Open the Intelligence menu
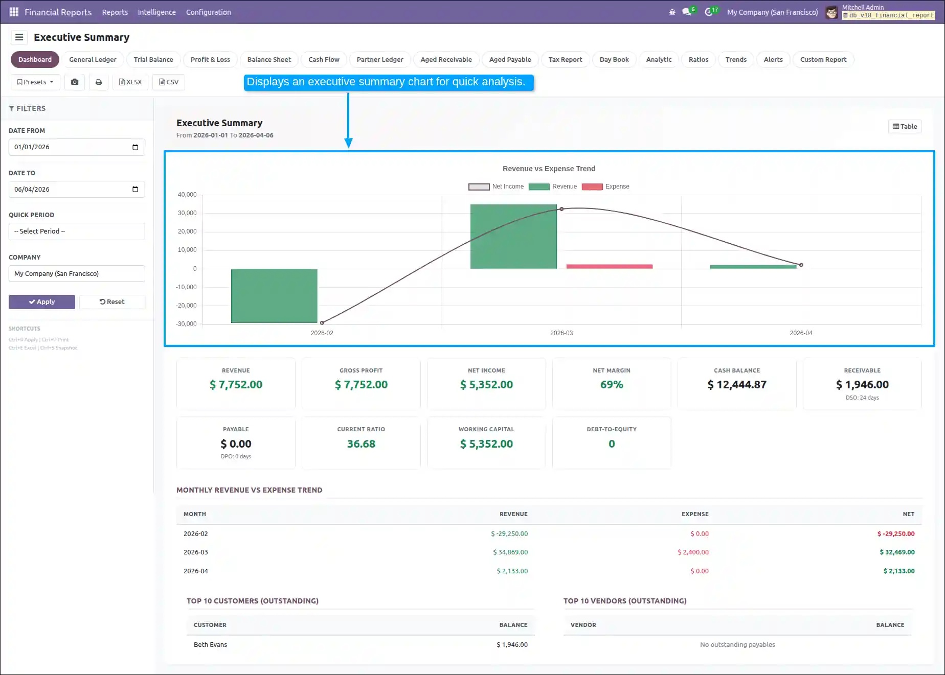The height and width of the screenshot is (675, 945). point(156,12)
